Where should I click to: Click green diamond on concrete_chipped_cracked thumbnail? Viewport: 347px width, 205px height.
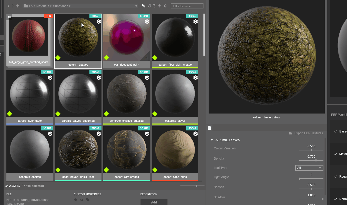click(106, 114)
